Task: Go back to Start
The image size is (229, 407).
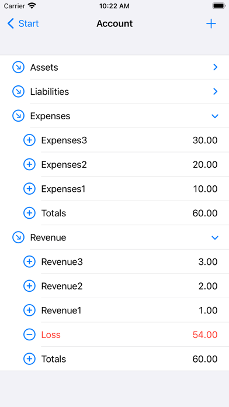Action: tap(23, 23)
